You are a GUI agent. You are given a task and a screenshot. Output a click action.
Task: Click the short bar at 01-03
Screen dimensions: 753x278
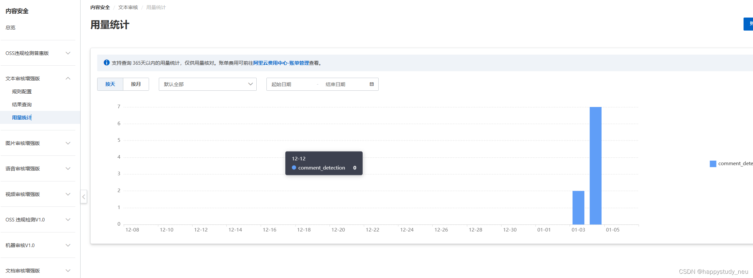tap(579, 207)
